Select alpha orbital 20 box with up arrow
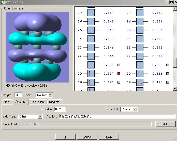Image resolution: width=177 pixels, height=141 pixels. 91,74
